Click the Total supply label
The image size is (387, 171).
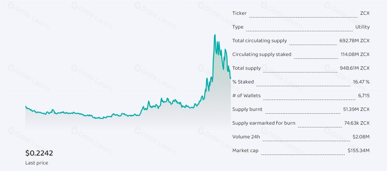247,68
